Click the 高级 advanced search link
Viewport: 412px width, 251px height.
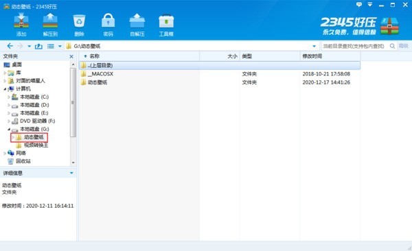tap(403, 46)
